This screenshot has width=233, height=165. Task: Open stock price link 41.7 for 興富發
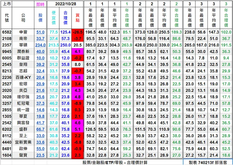pyautogui.click(x=40, y=123)
